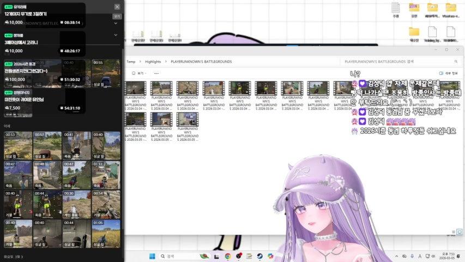Viewport: 465px width, 262px height.
Task: Select the 7,500 reward mission card
Action: [45, 101]
